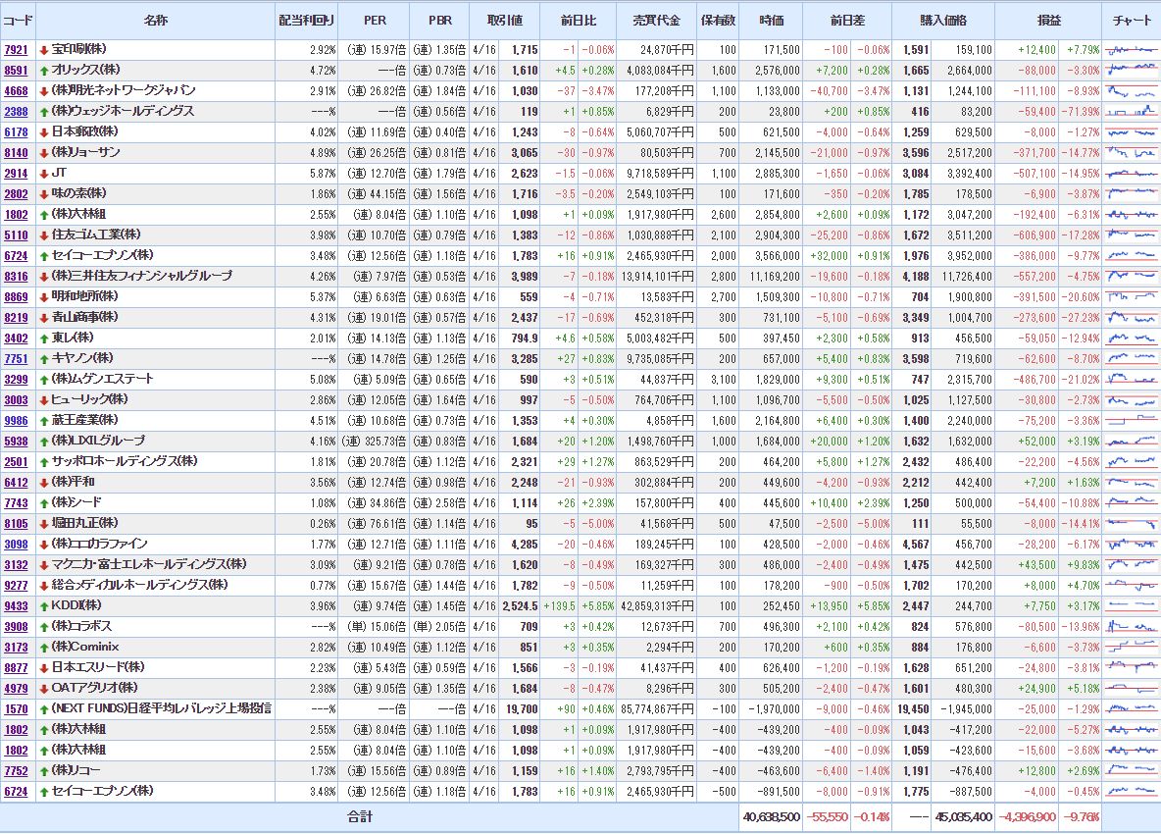Open stock code link 8316
1161x834 pixels.
coord(17,277)
